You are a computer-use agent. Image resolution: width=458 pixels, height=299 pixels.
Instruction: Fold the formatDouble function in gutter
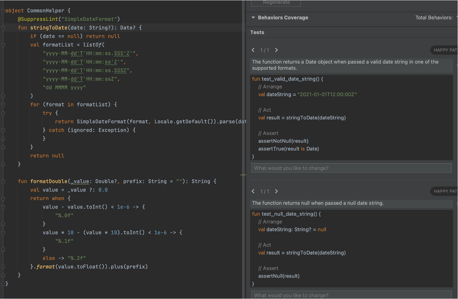click(3, 181)
